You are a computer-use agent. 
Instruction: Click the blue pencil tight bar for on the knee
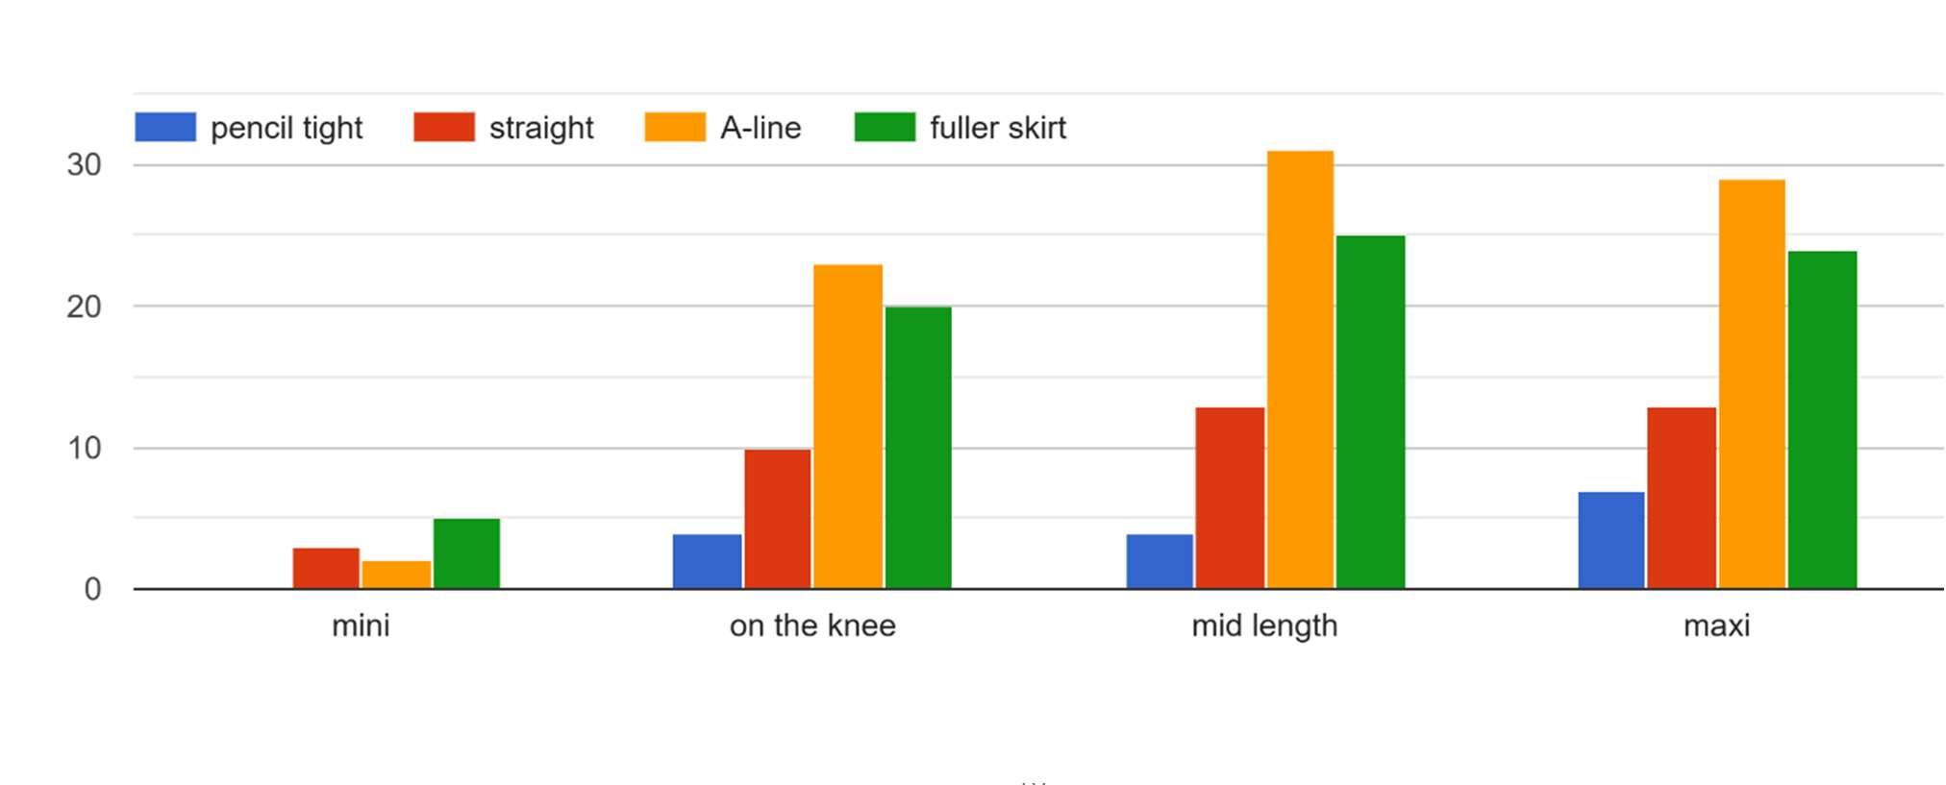pyautogui.click(x=707, y=561)
